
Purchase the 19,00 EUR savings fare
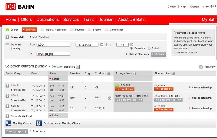(x=125, y=89)
